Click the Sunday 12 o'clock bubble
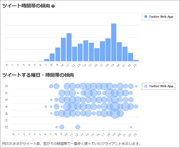180x148 pixels. pyautogui.click(x=78, y=127)
